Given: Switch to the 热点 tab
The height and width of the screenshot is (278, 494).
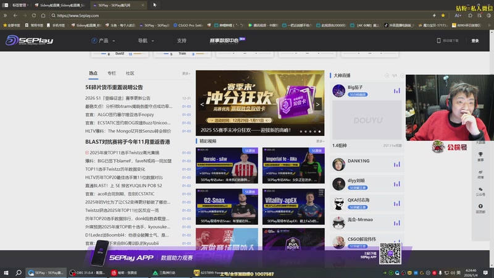Looking at the screenshot, I should point(93,73).
